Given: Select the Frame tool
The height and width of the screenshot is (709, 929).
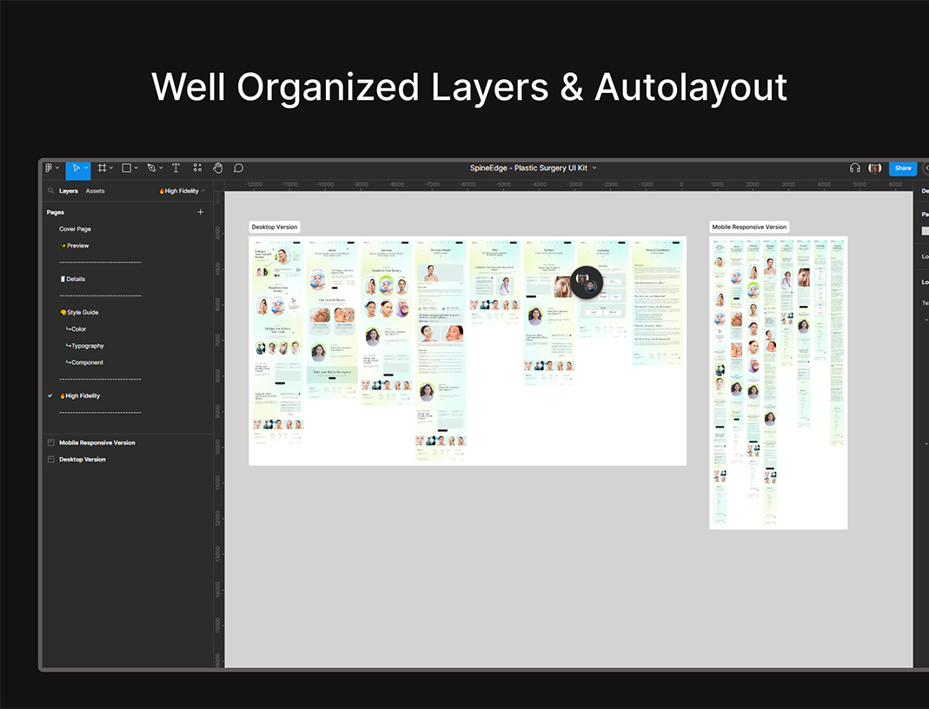Looking at the screenshot, I should (102, 168).
